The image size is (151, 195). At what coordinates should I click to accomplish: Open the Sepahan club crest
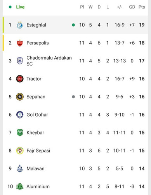pyautogui.click(x=20, y=97)
